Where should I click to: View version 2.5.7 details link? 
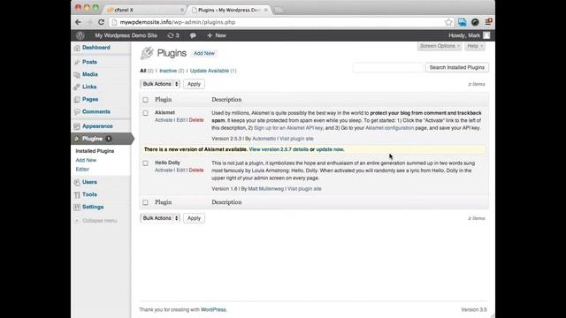point(279,149)
